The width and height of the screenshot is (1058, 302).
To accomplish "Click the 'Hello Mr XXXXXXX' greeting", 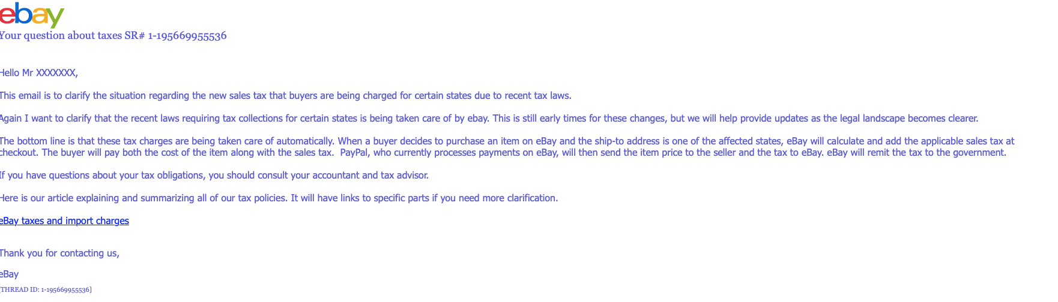I will (38, 73).
